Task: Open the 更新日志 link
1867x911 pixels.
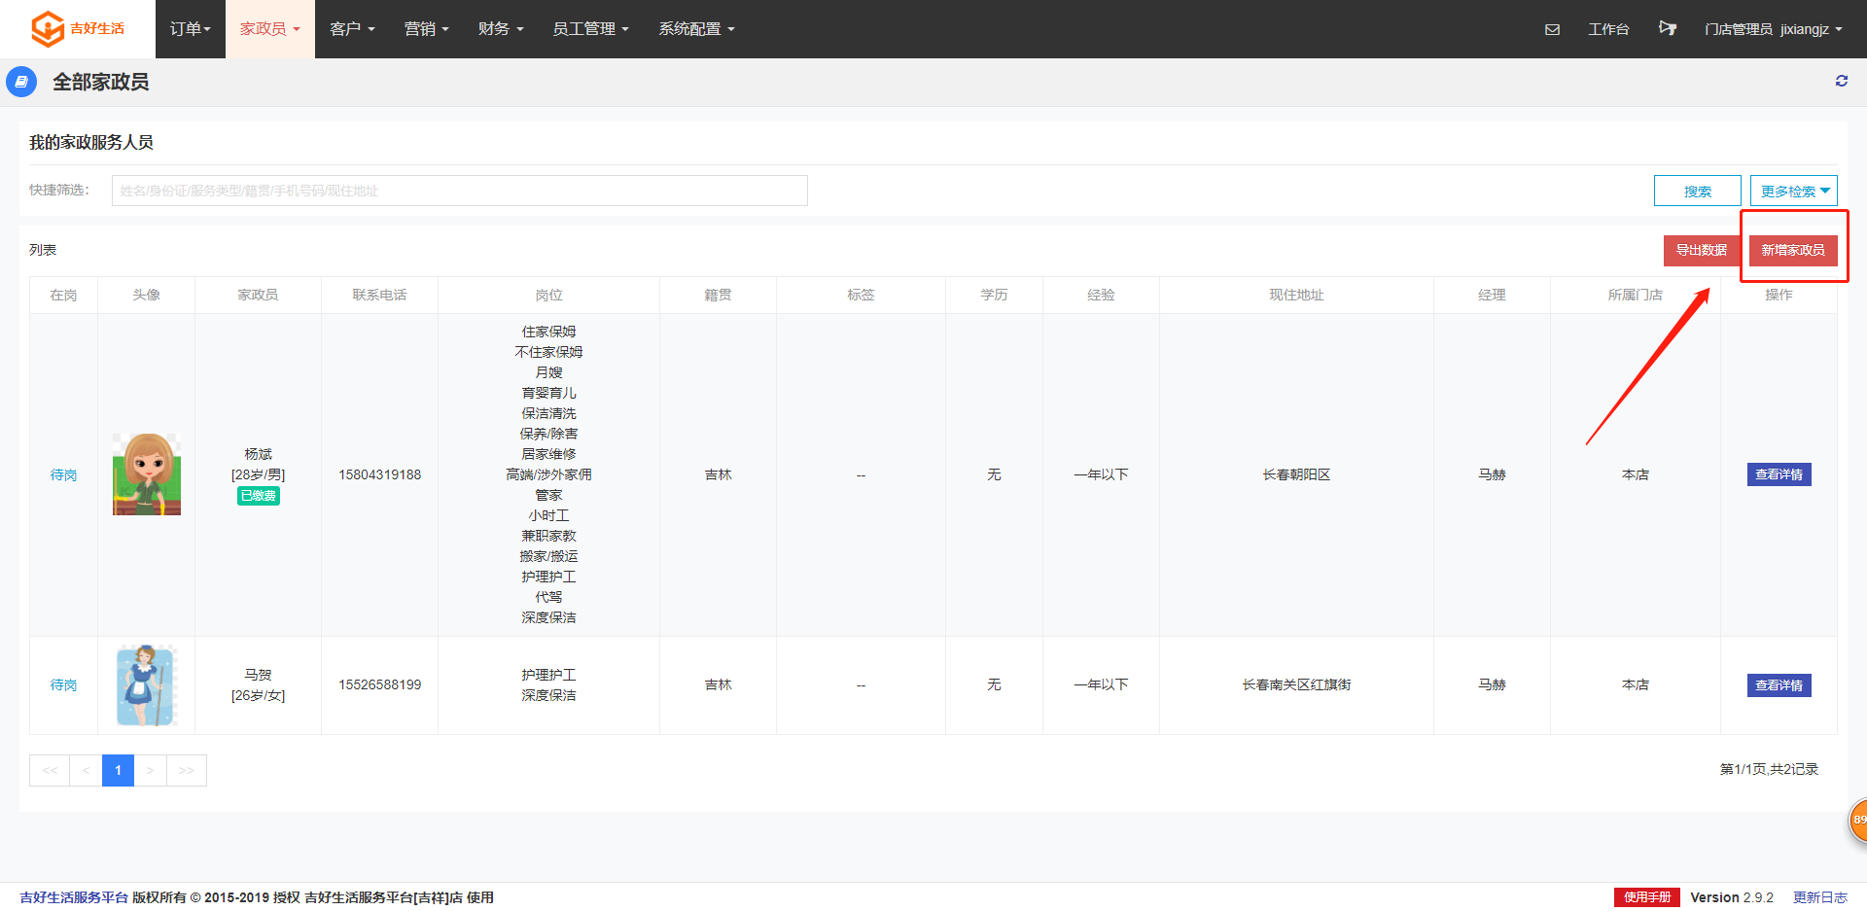Action: [1820, 897]
